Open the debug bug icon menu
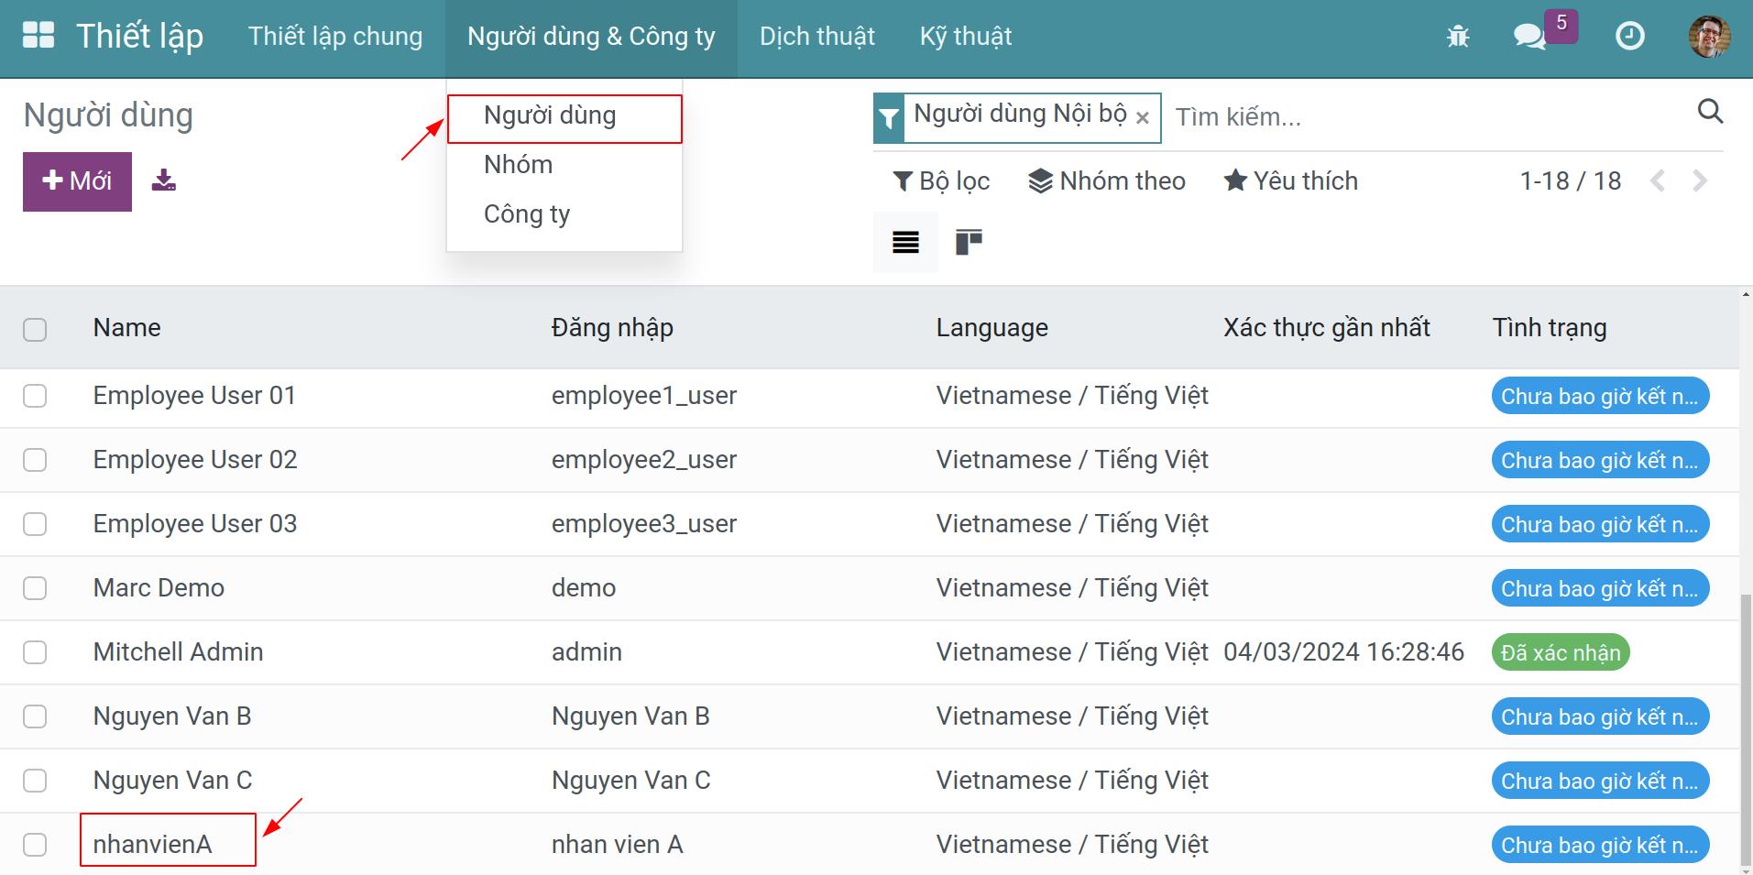1753x875 pixels. point(1457,37)
